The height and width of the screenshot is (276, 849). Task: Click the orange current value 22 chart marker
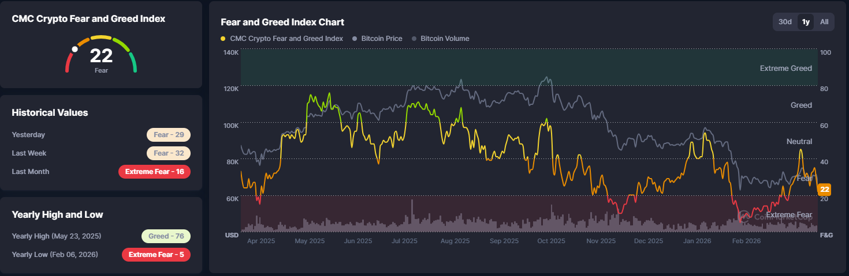pyautogui.click(x=825, y=189)
